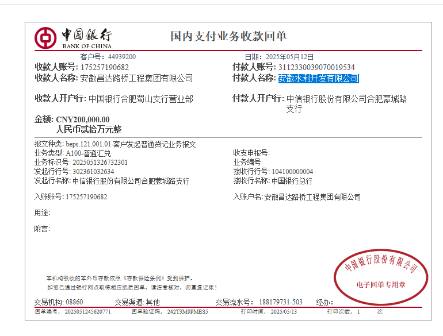Click the amount CNY200,000.00
Viewport: 443px width, 336px height.
coord(82,119)
